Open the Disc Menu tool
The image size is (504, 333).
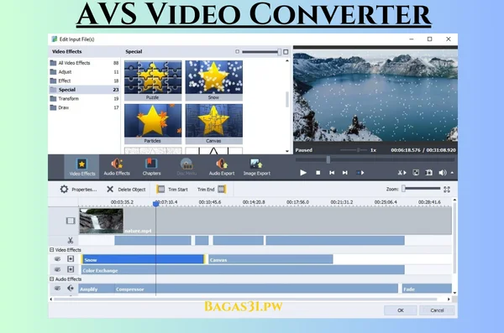point(186,167)
